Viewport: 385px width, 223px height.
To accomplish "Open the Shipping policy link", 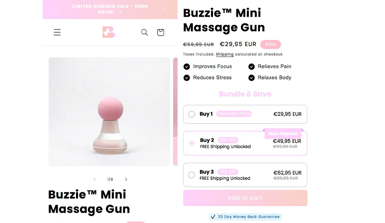I will (225, 54).
